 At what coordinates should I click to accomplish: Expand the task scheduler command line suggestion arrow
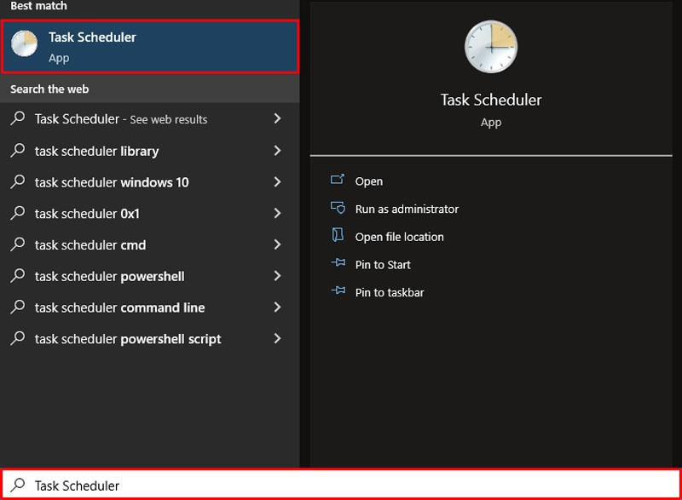click(x=277, y=307)
